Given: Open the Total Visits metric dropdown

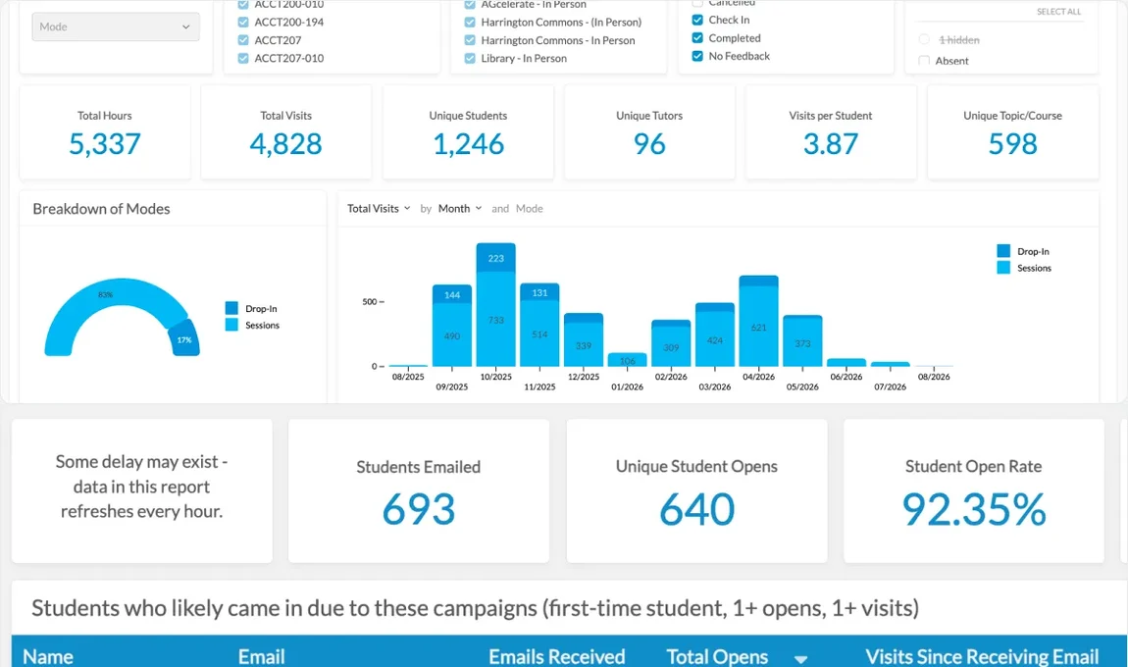Looking at the screenshot, I should [x=380, y=209].
